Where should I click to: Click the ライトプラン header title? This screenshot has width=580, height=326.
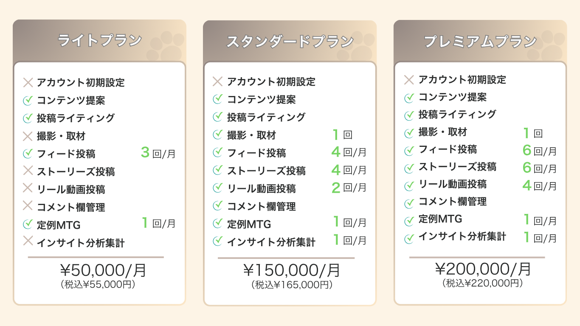(x=99, y=41)
